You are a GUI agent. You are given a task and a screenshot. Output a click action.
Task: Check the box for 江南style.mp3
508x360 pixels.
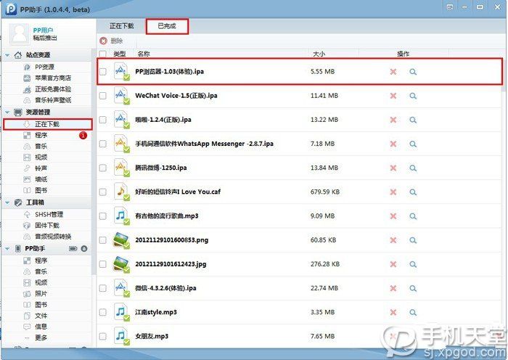click(103, 312)
